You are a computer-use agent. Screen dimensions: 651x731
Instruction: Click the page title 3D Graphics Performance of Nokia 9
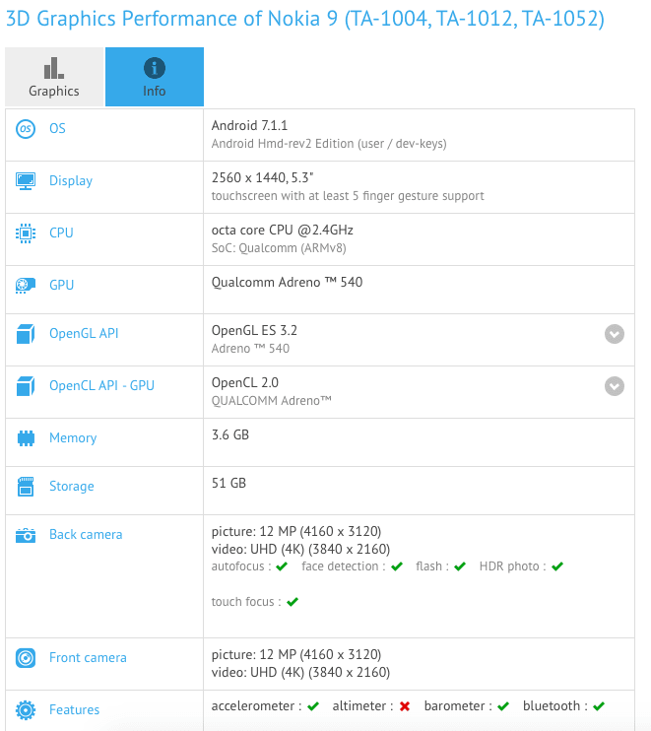(304, 19)
